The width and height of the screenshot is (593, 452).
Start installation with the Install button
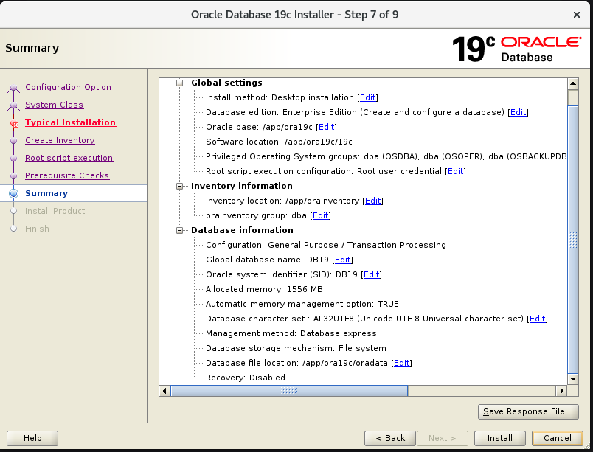click(x=499, y=438)
